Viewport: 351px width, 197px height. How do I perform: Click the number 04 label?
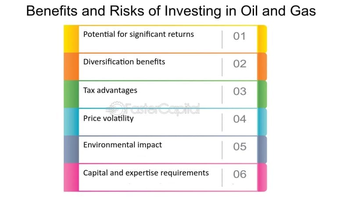click(x=240, y=119)
